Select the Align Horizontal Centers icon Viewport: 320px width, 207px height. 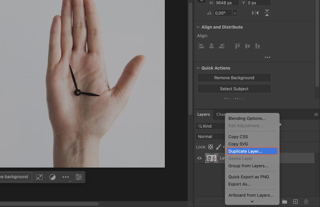211,46
